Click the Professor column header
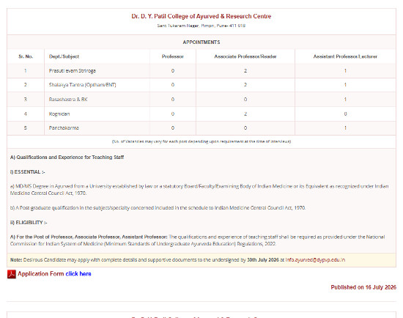 pyautogui.click(x=173, y=56)
